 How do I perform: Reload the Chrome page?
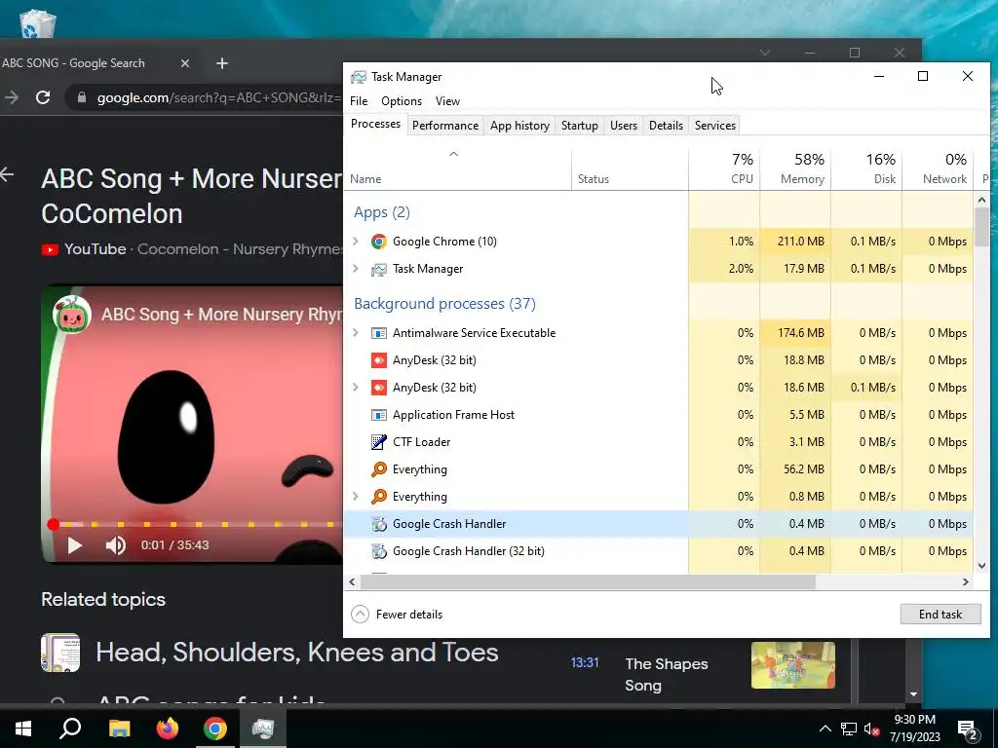pos(43,97)
